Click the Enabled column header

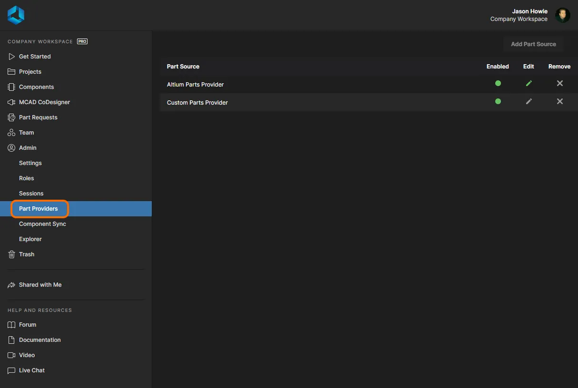click(498, 67)
